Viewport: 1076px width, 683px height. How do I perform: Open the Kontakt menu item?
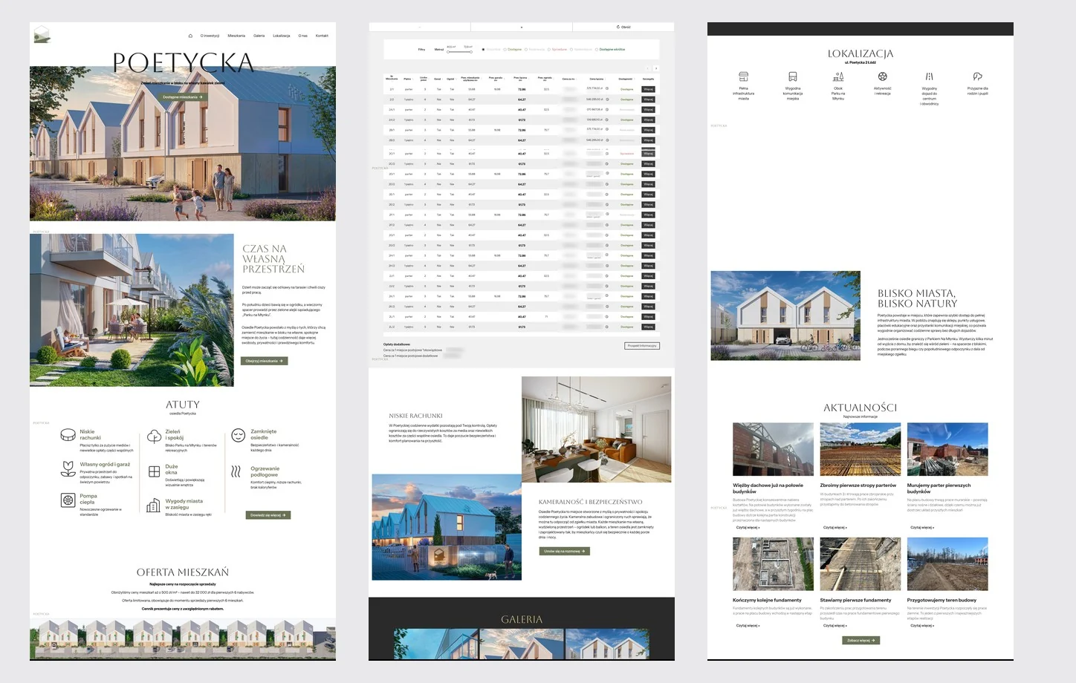(x=322, y=36)
